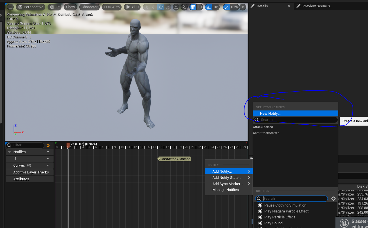Click the Pause Clothing Simulation notify icon

tap(260, 205)
